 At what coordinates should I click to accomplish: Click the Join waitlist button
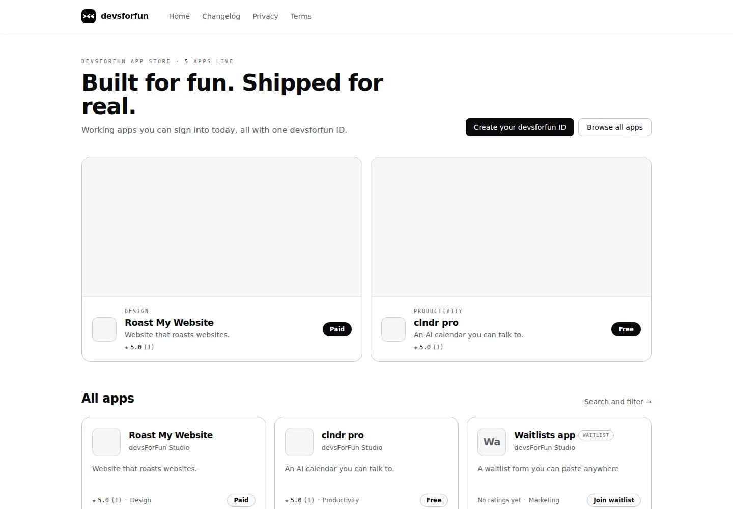pos(614,500)
